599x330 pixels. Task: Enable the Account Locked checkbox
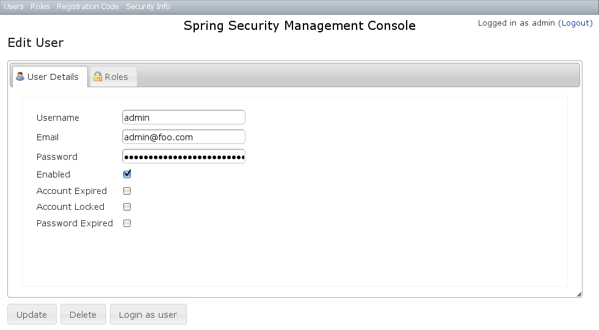click(127, 207)
